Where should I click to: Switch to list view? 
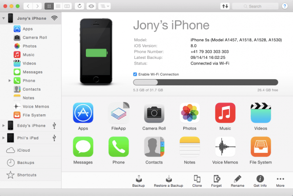(x=58, y=6)
